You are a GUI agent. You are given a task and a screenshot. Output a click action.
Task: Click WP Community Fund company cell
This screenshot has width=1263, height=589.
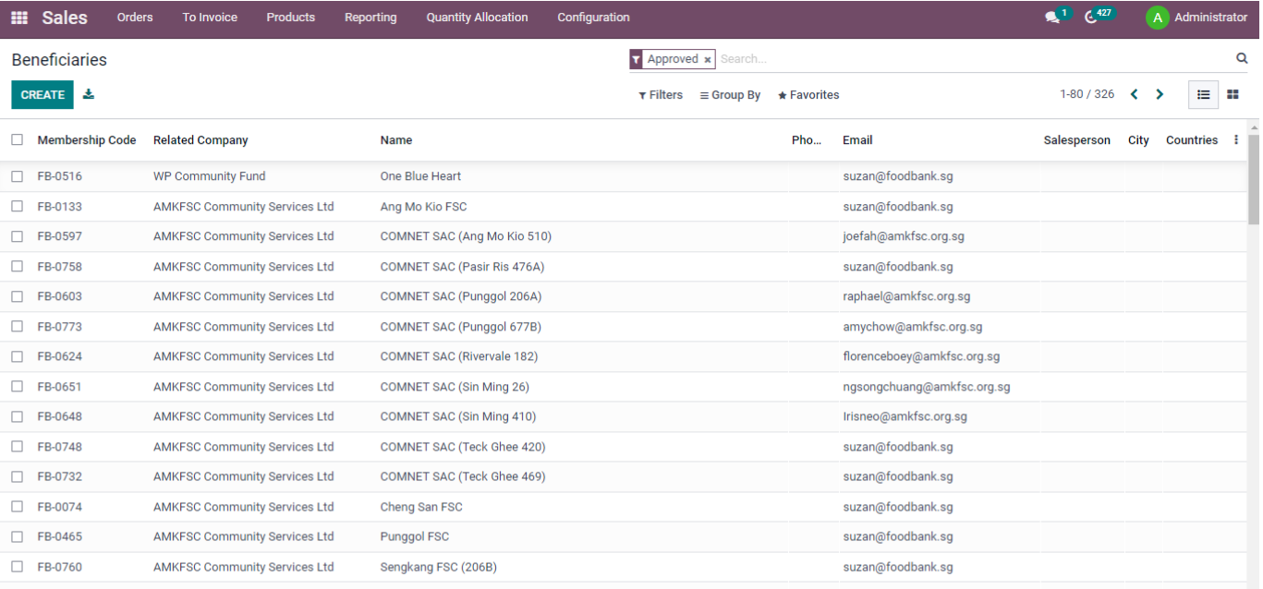(209, 176)
